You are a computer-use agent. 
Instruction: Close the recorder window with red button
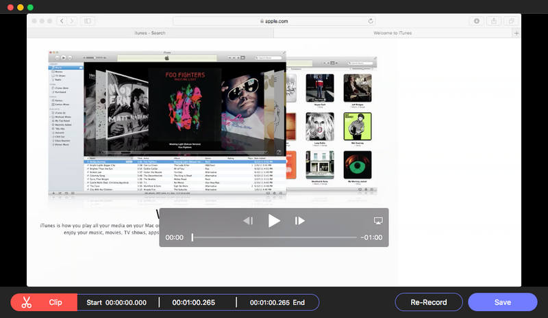click(10, 7)
